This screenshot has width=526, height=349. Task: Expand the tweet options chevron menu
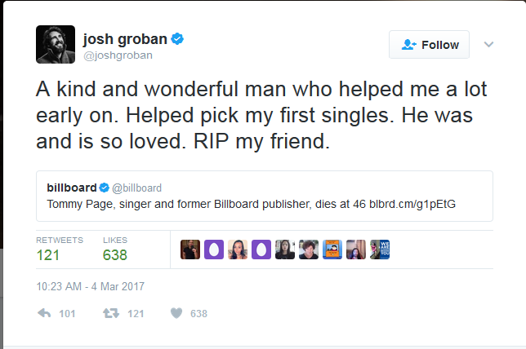click(x=488, y=44)
